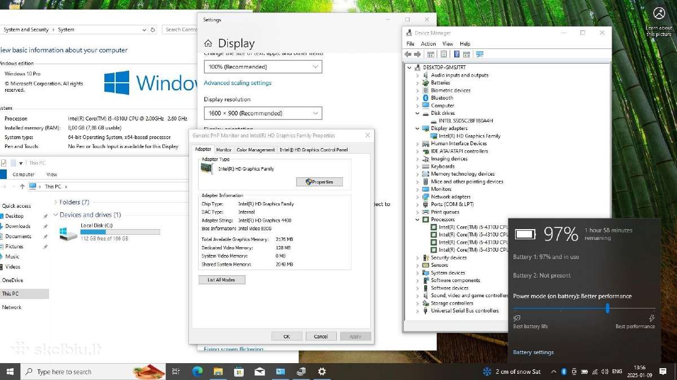Open Advanced scaling settings link
Viewport: 677px width, 380px height.
pos(238,83)
